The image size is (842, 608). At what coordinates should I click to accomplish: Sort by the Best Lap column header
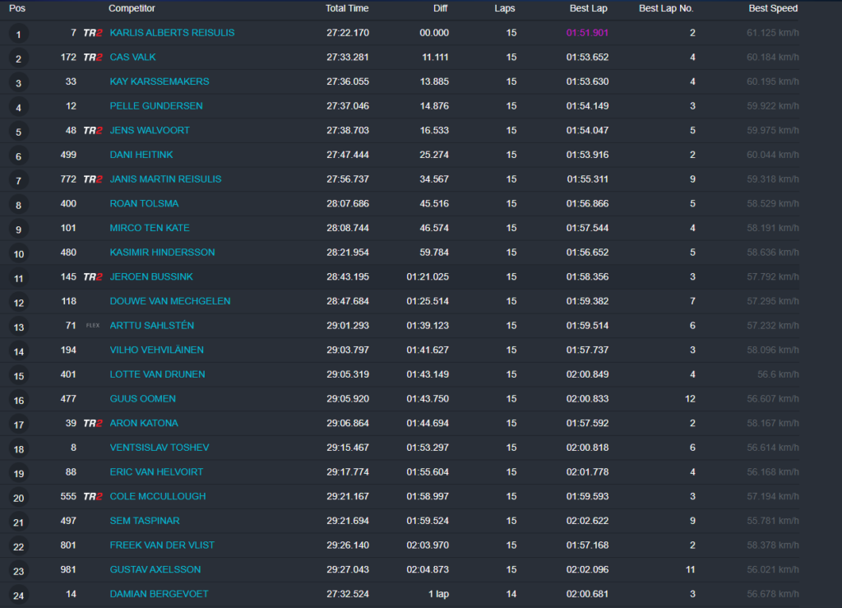pos(589,8)
